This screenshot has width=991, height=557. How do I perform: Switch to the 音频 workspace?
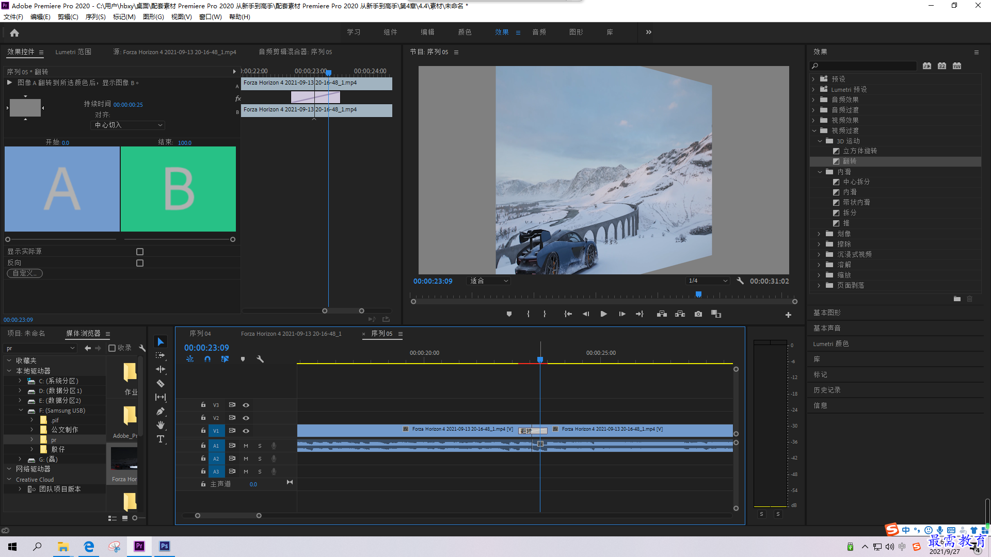539,32
